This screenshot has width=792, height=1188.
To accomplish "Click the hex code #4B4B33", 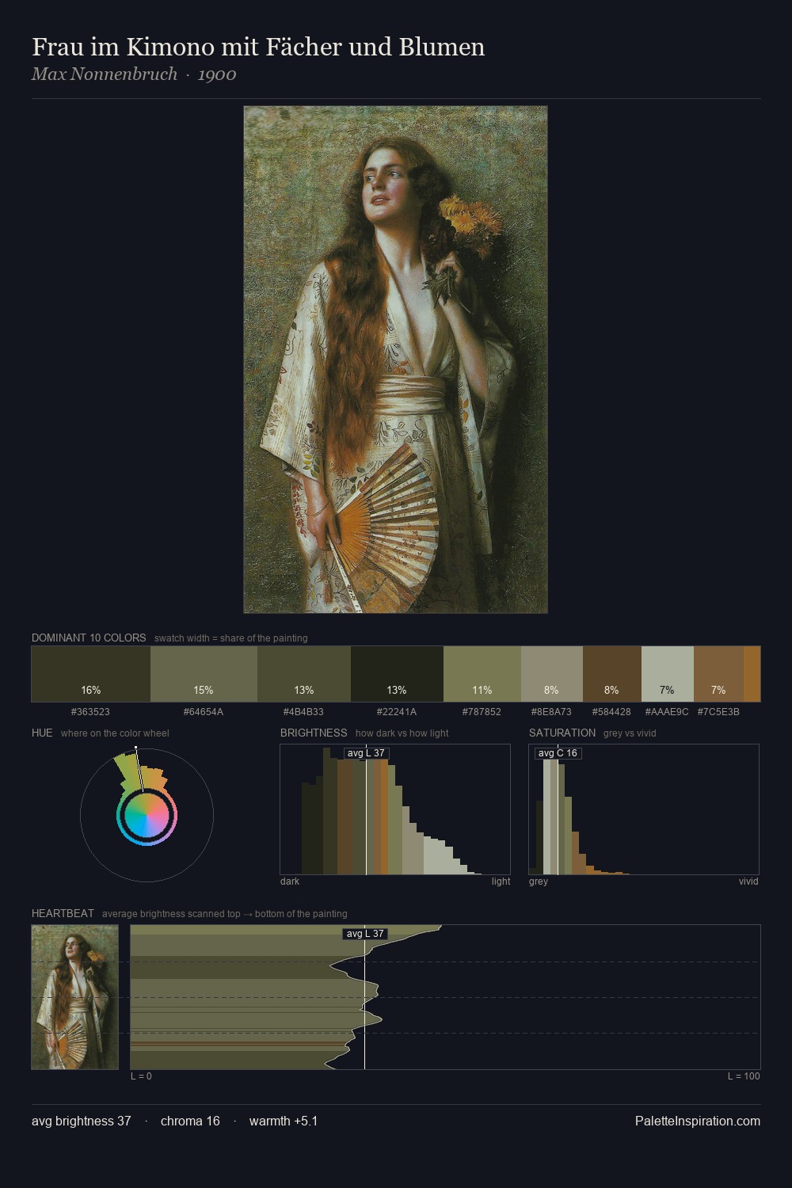I will point(303,712).
